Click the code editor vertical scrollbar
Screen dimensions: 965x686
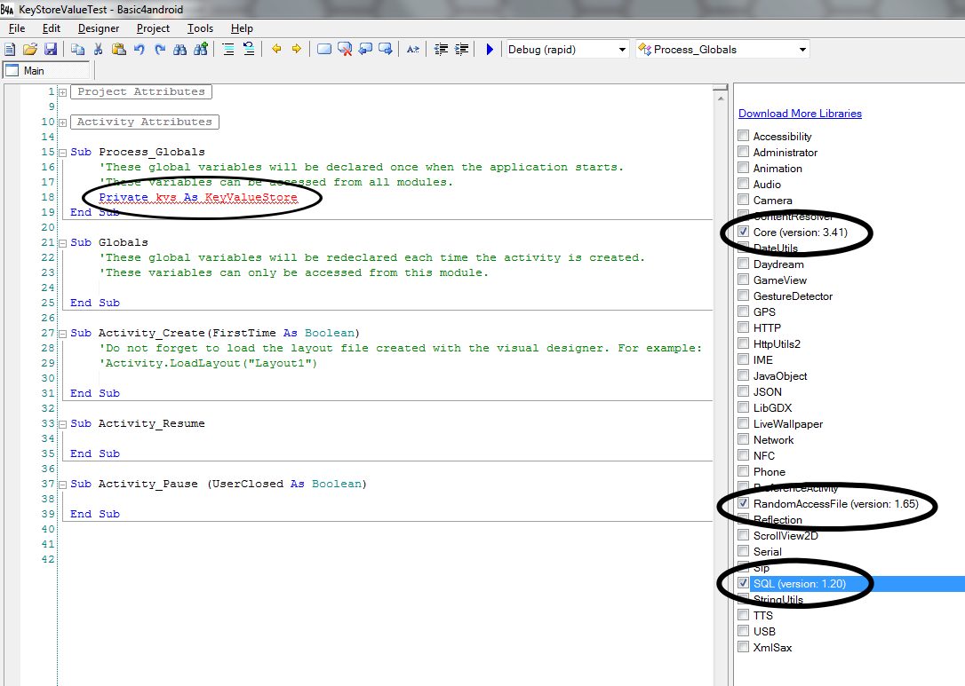(721, 355)
